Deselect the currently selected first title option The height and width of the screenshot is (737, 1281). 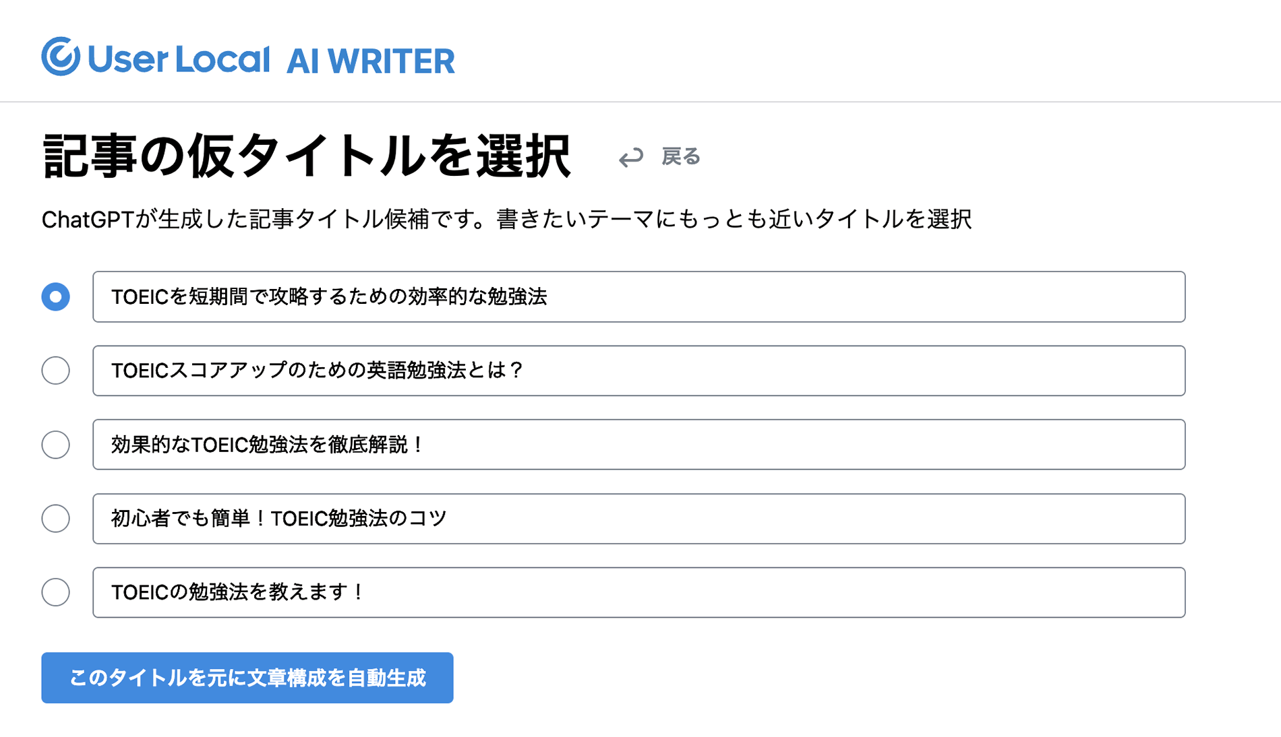pyautogui.click(x=56, y=296)
